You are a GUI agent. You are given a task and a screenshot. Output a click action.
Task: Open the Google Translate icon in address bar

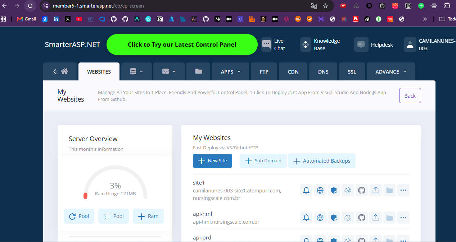[314, 6]
